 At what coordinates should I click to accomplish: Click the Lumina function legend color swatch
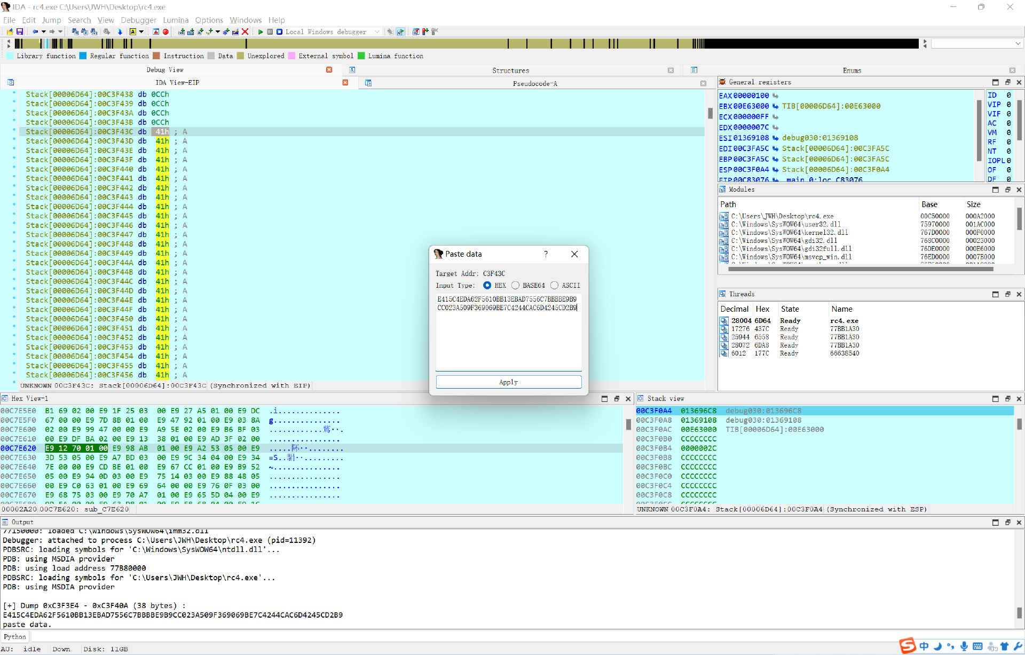pyautogui.click(x=361, y=56)
